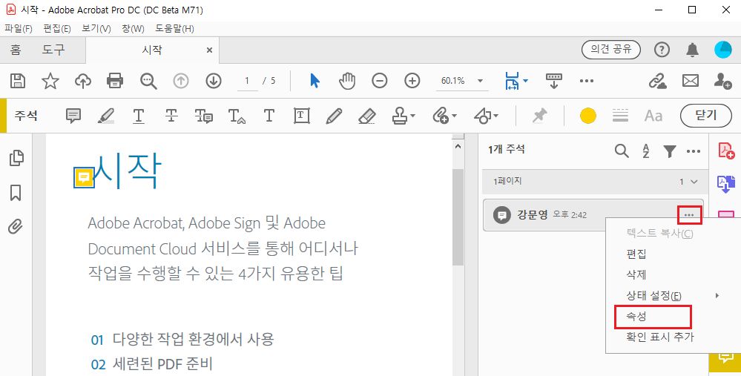Choose 삭제 from the context menu

coord(636,275)
